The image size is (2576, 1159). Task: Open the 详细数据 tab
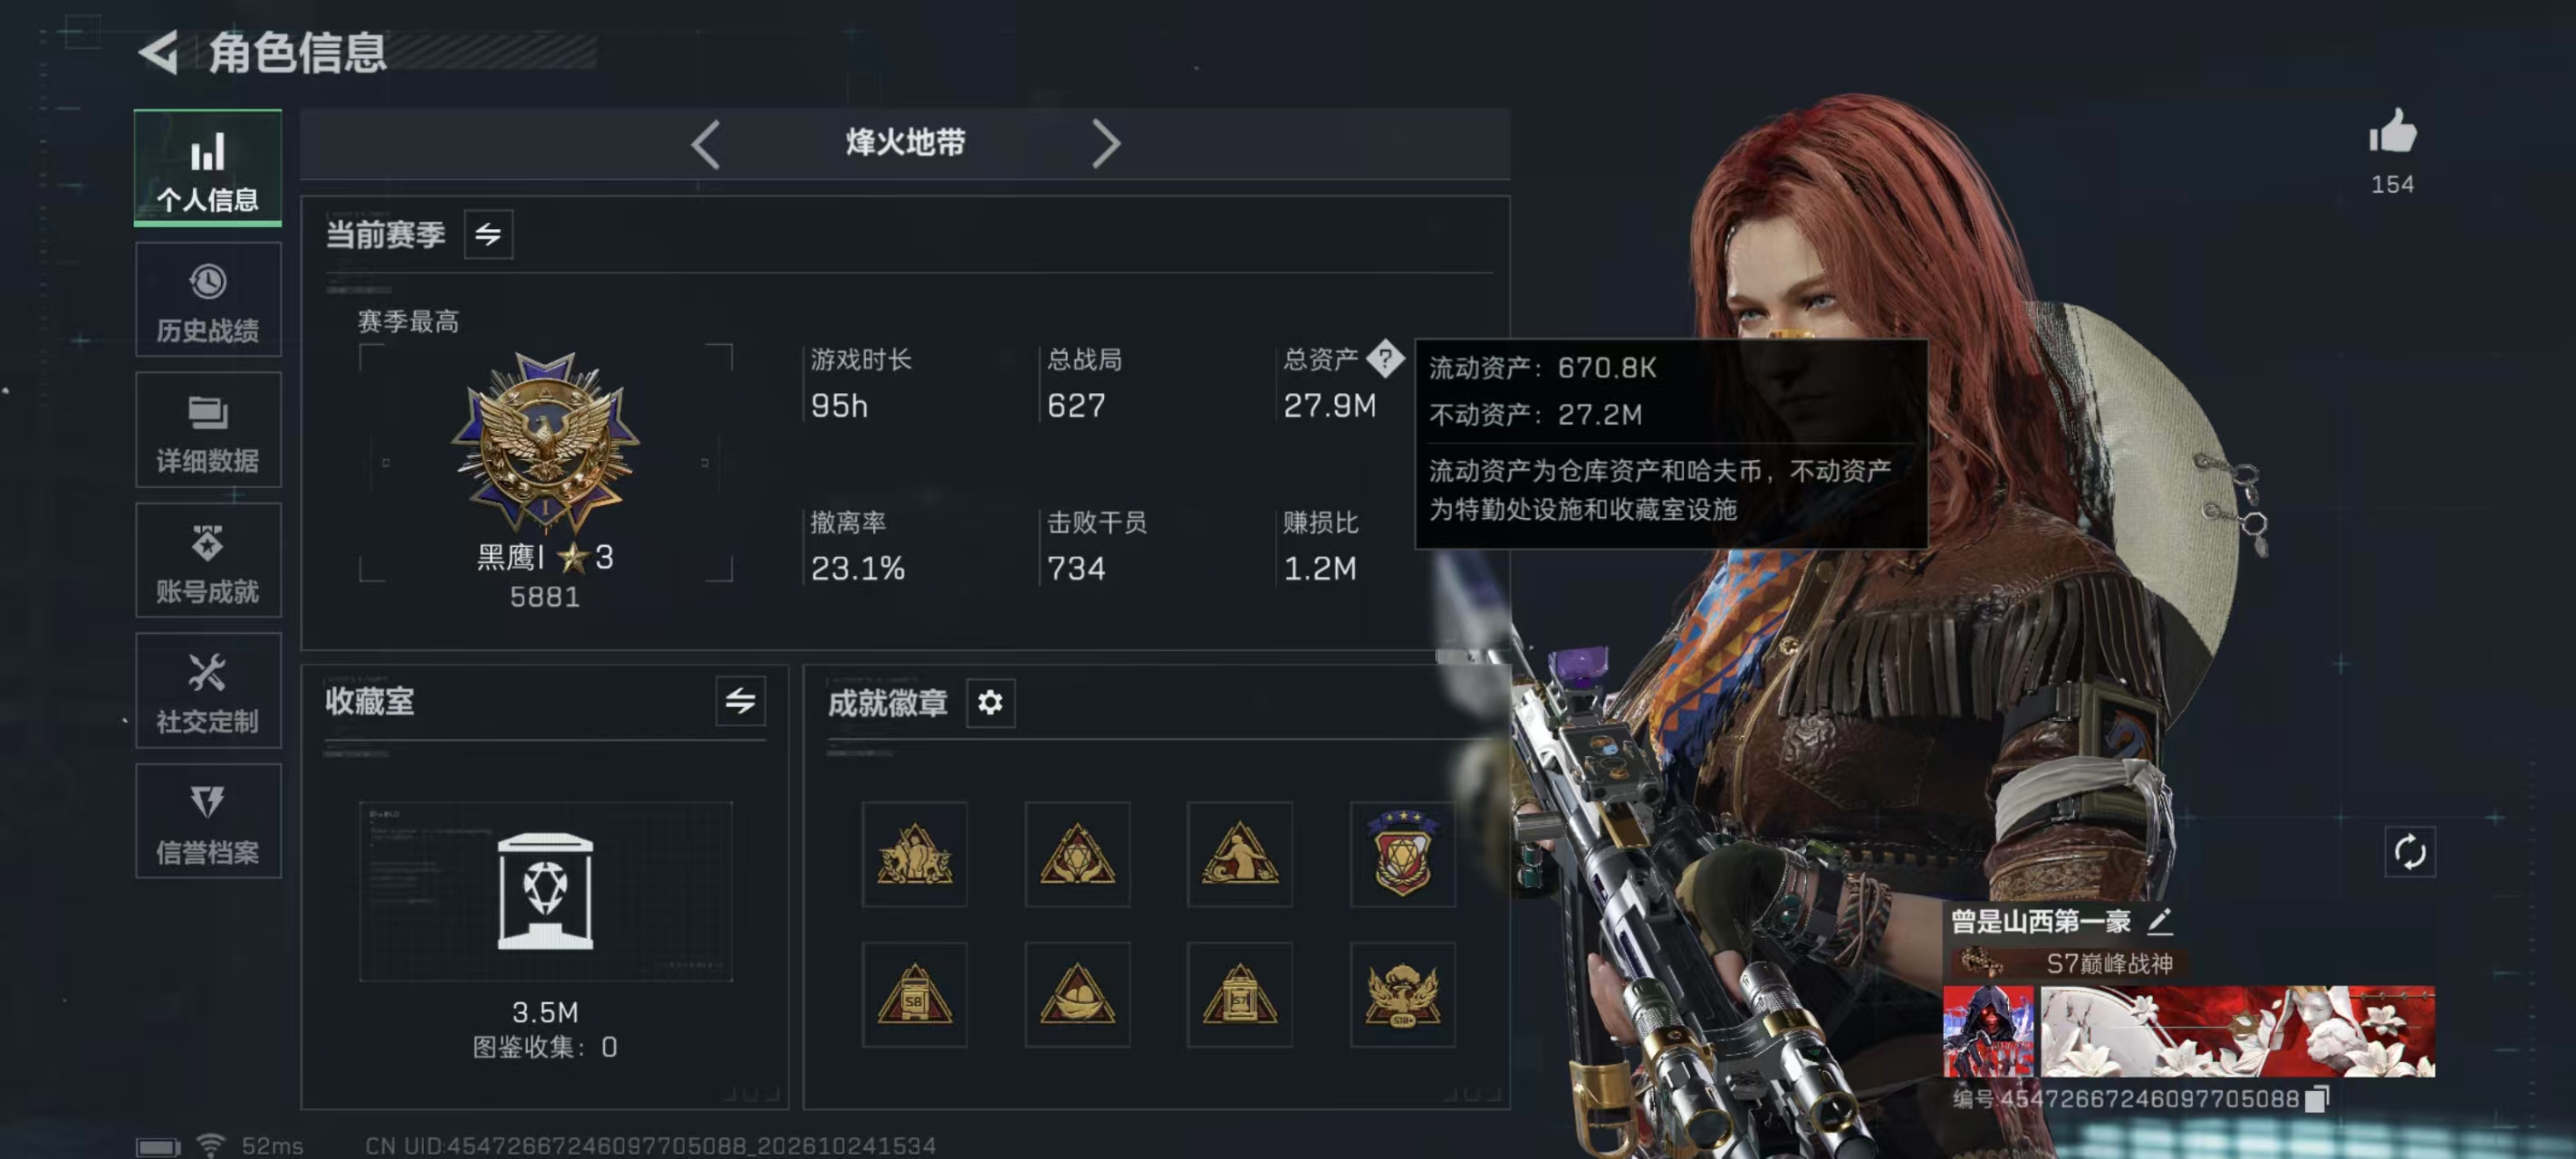(x=208, y=430)
